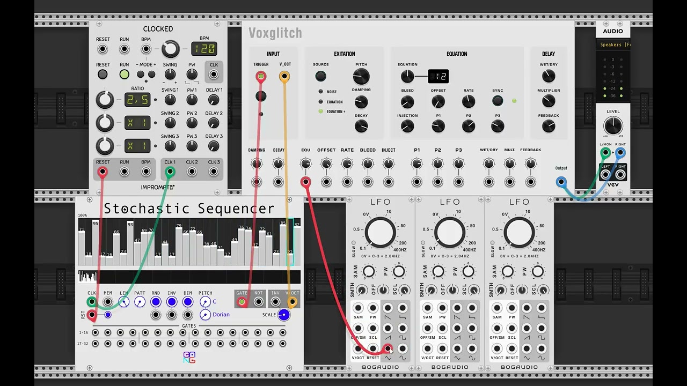
Task: Click the MULTIPLIER knob in DELAY section
Action: 549,101
